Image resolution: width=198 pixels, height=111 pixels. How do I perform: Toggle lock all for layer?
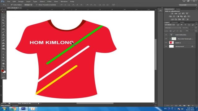181,31
